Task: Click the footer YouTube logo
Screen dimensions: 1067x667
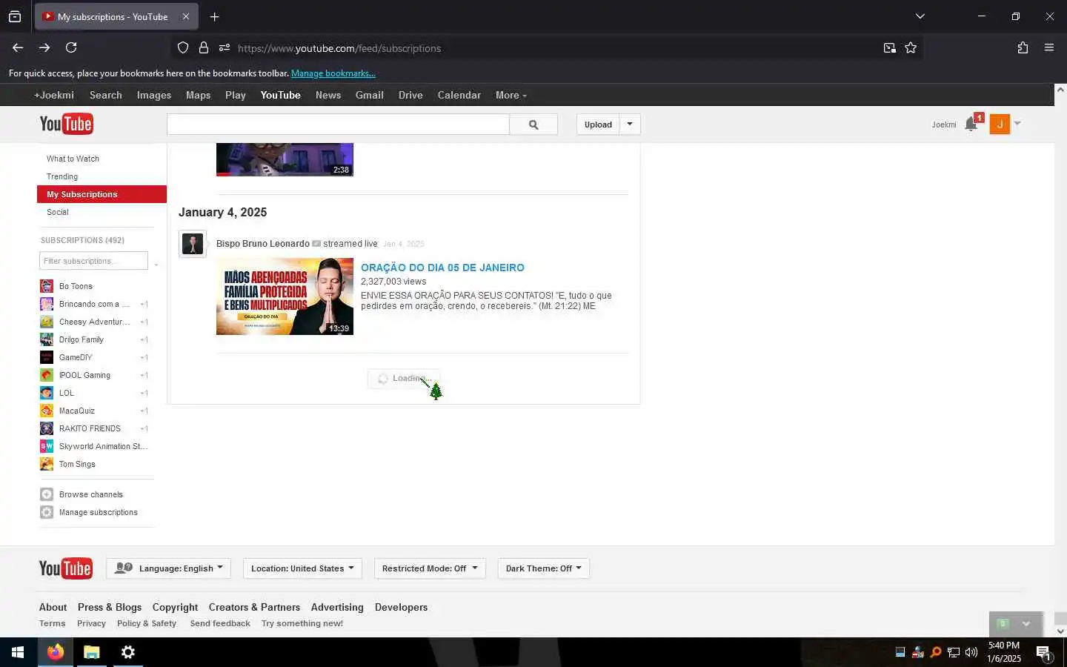Action: (66, 568)
